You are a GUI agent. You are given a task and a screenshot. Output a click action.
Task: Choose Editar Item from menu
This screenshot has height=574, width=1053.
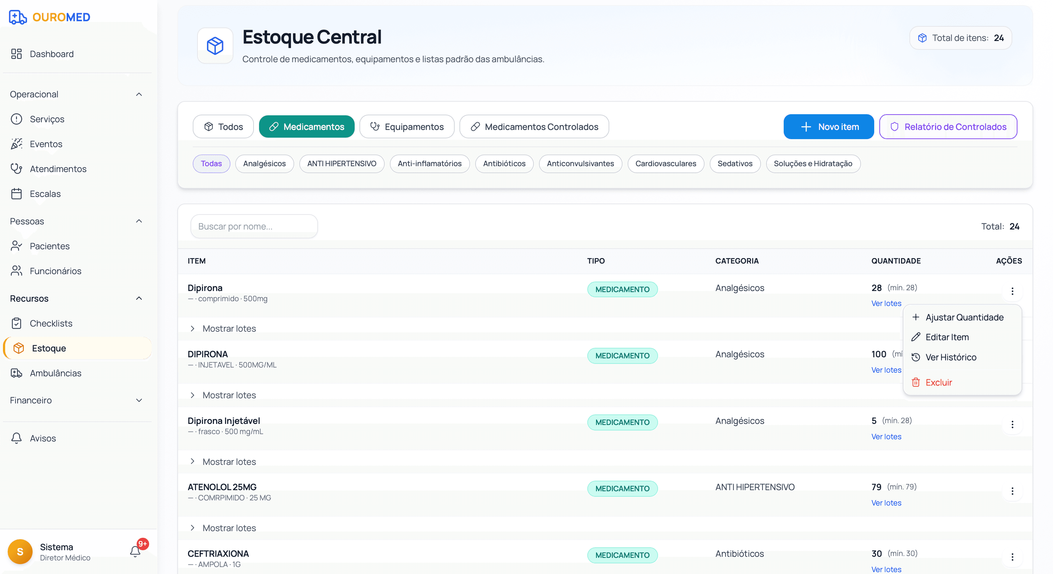point(962,337)
